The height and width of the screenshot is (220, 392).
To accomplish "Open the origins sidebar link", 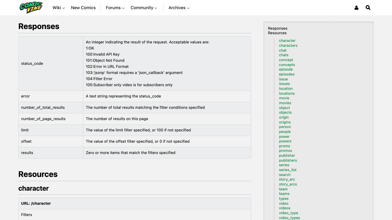I will [x=285, y=122].
